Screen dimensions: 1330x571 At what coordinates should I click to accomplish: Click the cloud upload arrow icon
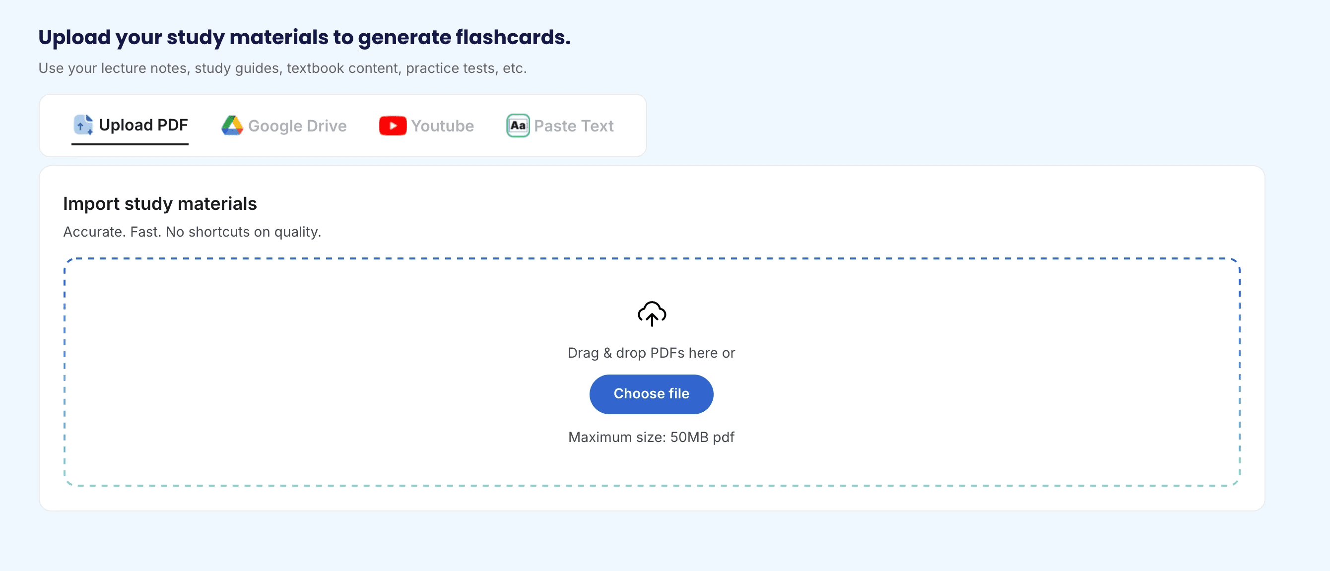pyautogui.click(x=652, y=314)
